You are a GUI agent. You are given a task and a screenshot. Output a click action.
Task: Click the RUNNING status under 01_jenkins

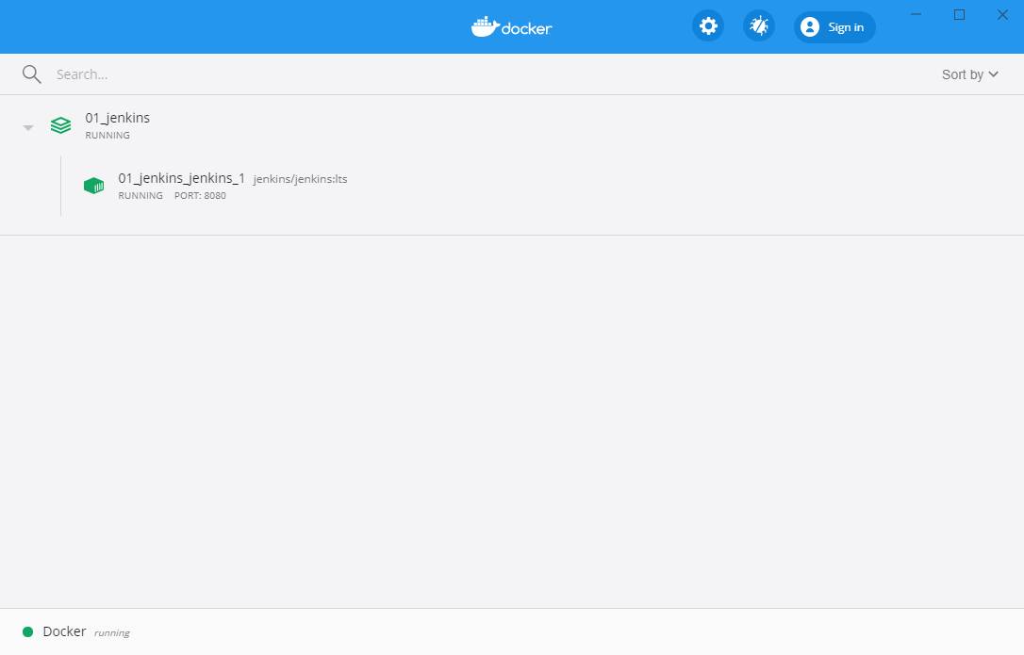coord(107,135)
